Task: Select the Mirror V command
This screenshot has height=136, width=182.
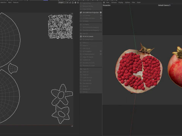Action: [x=85, y=45]
